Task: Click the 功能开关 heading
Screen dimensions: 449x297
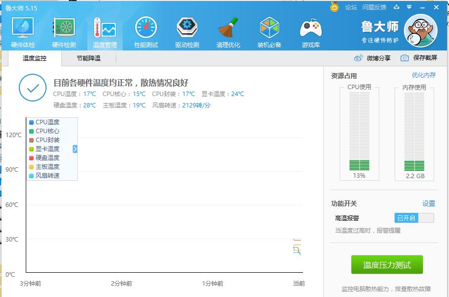Action: coord(344,203)
